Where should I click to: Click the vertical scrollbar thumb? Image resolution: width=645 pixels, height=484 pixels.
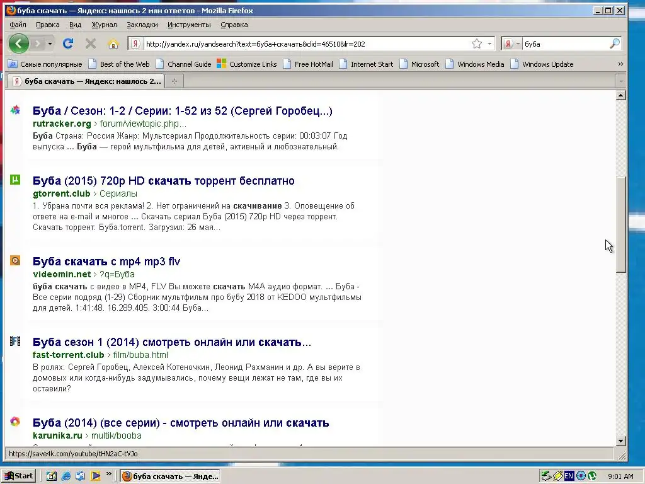[x=620, y=224]
